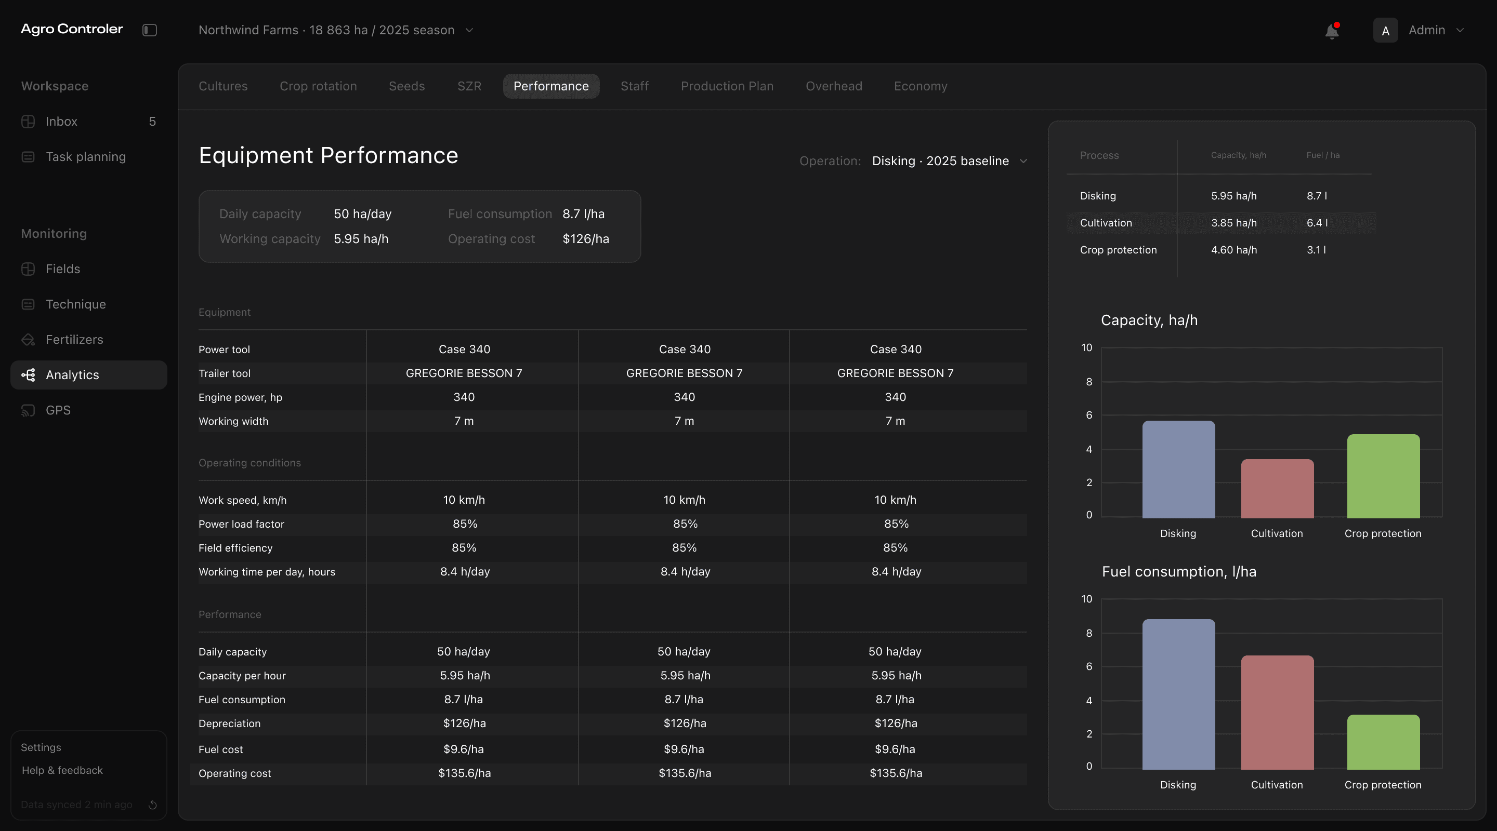Click the 4.60 ha/h capacity value
The width and height of the screenshot is (1497, 831).
[1234, 250]
